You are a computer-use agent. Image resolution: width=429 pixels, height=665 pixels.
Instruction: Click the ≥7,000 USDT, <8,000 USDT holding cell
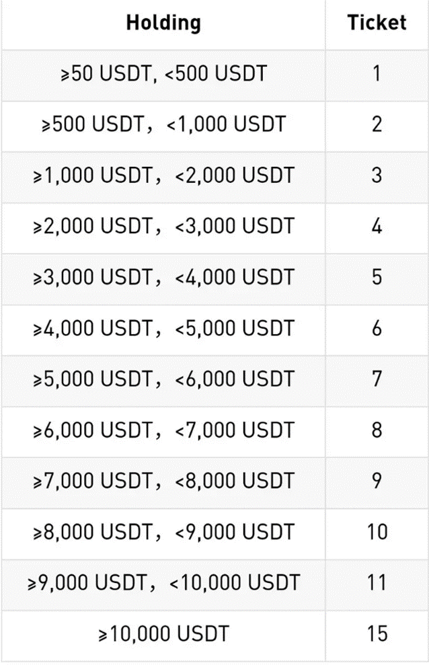click(163, 481)
